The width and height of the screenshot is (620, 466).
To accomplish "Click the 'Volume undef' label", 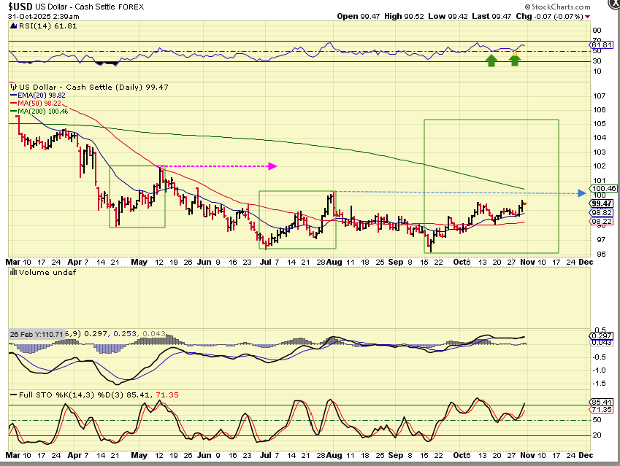I will 47,272.
